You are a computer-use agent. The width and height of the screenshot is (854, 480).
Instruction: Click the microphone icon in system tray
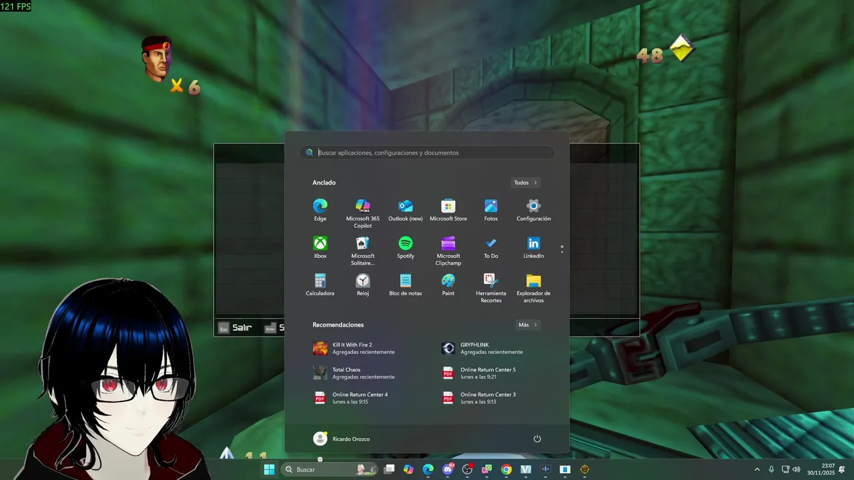(771, 469)
